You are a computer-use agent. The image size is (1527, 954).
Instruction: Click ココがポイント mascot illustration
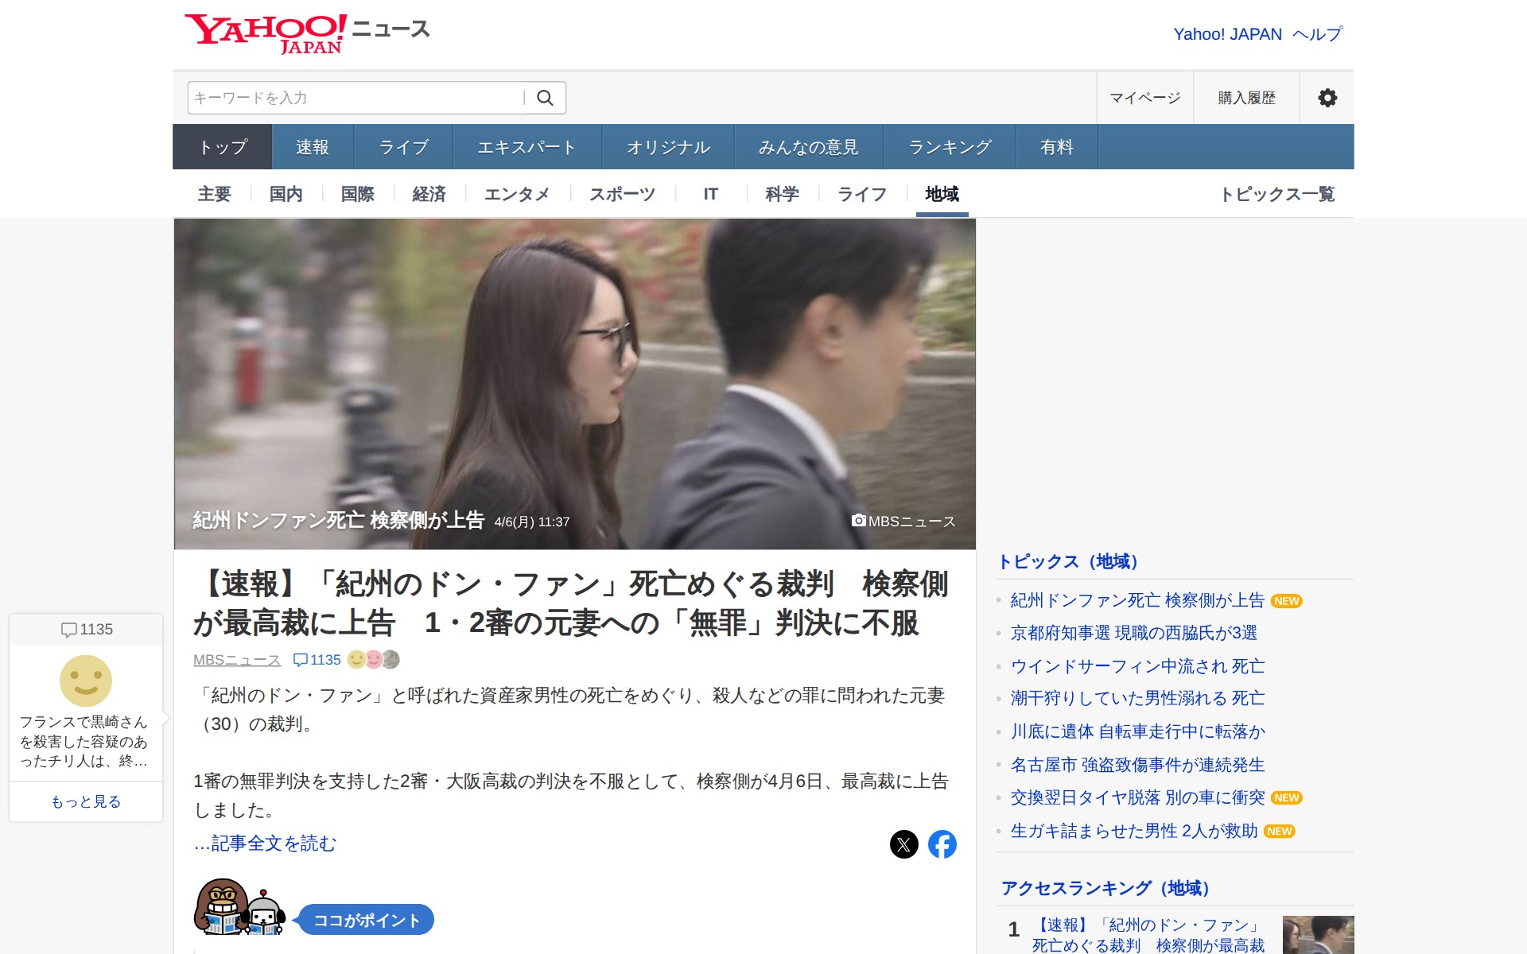(x=239, y=908)
